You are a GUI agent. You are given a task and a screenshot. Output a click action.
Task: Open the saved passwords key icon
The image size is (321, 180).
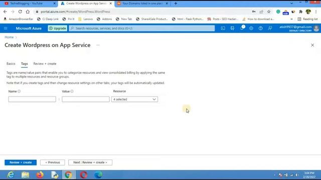(254, 11)
